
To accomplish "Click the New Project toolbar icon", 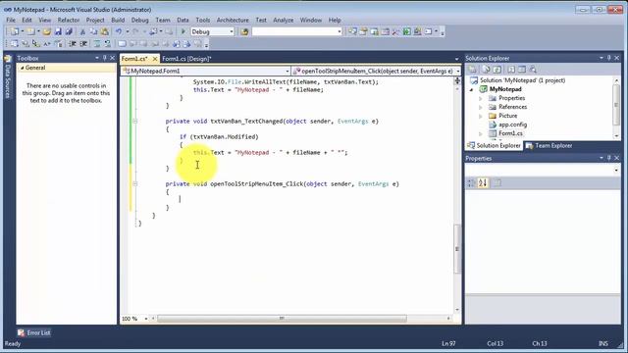I will [x=14, y=31].
